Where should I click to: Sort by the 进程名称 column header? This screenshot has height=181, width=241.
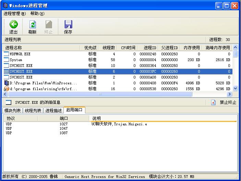tap(41, 48)
